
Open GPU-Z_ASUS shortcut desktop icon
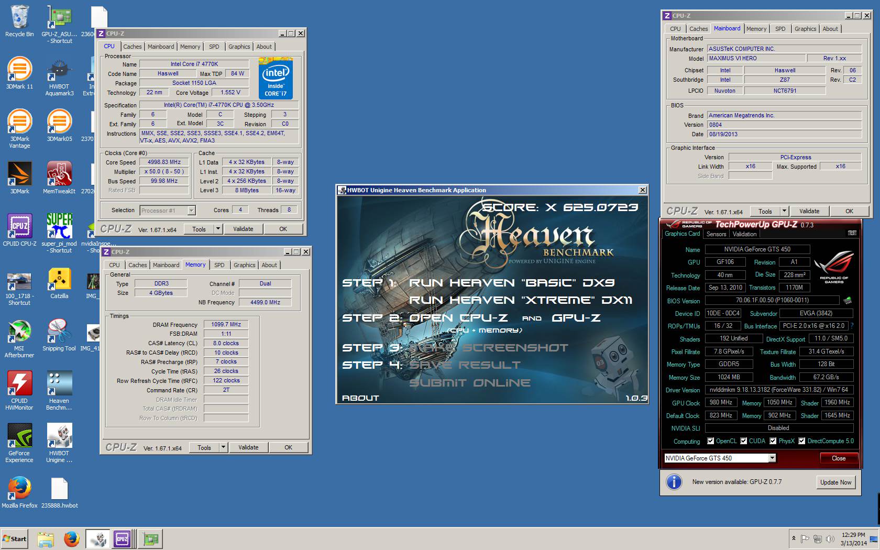[59, 24]
